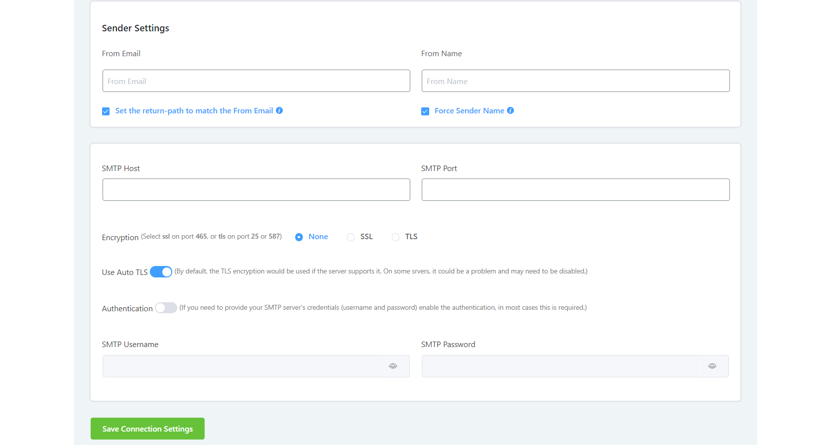This screenshot has width=830, height=445.
Task: Focus the SMTP Port field
Action: click(x=576, y=190)
